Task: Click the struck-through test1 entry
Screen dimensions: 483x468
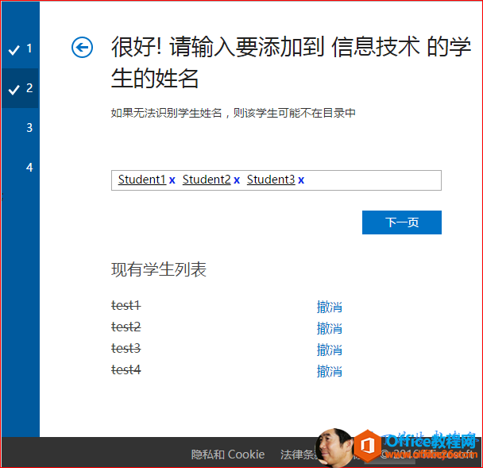Action: point(126,306)
